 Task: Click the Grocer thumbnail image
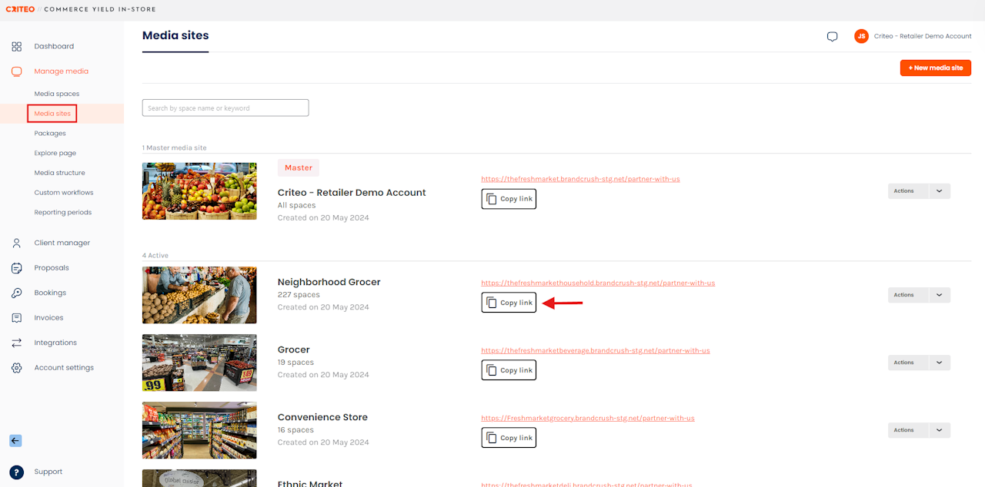[199, 363]
